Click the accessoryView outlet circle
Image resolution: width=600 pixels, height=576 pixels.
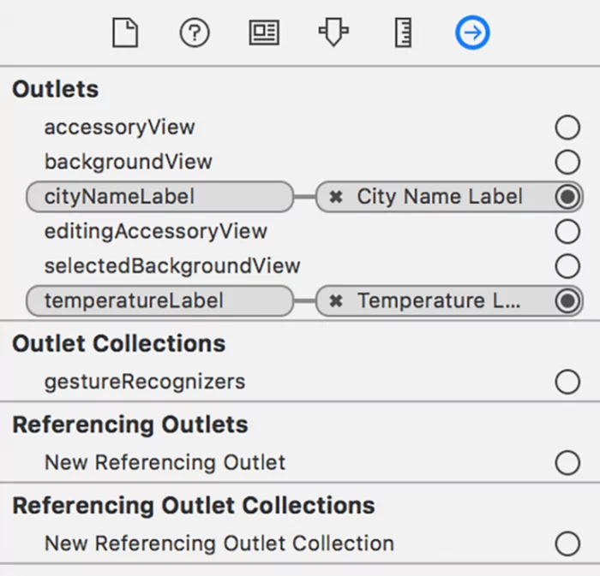point(567,128)
